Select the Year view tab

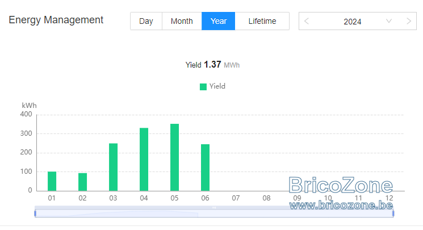click(218, 21)
